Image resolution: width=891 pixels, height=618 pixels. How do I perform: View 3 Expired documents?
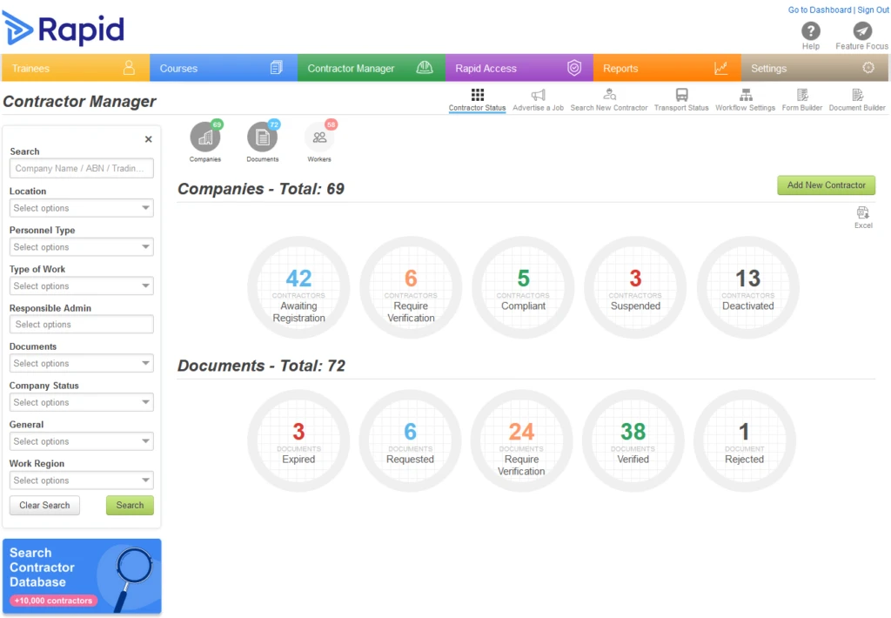[x=298, y=441]
